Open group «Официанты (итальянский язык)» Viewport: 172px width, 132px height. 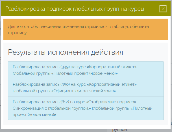tap(84, 91)
